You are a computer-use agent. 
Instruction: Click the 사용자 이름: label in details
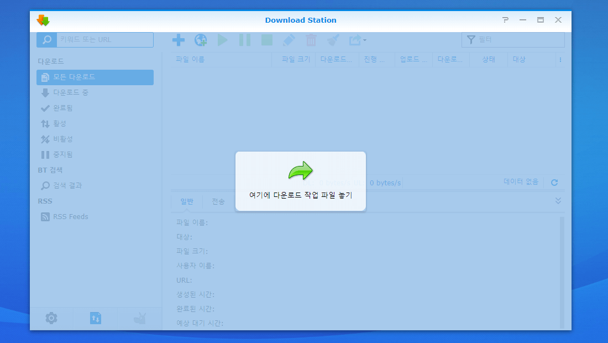196,266
